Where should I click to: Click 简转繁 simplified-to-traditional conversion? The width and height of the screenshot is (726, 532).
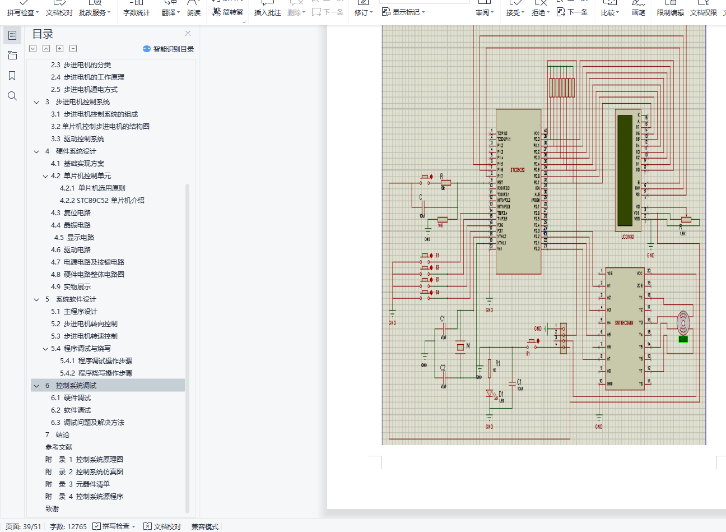tap(227, 12)
